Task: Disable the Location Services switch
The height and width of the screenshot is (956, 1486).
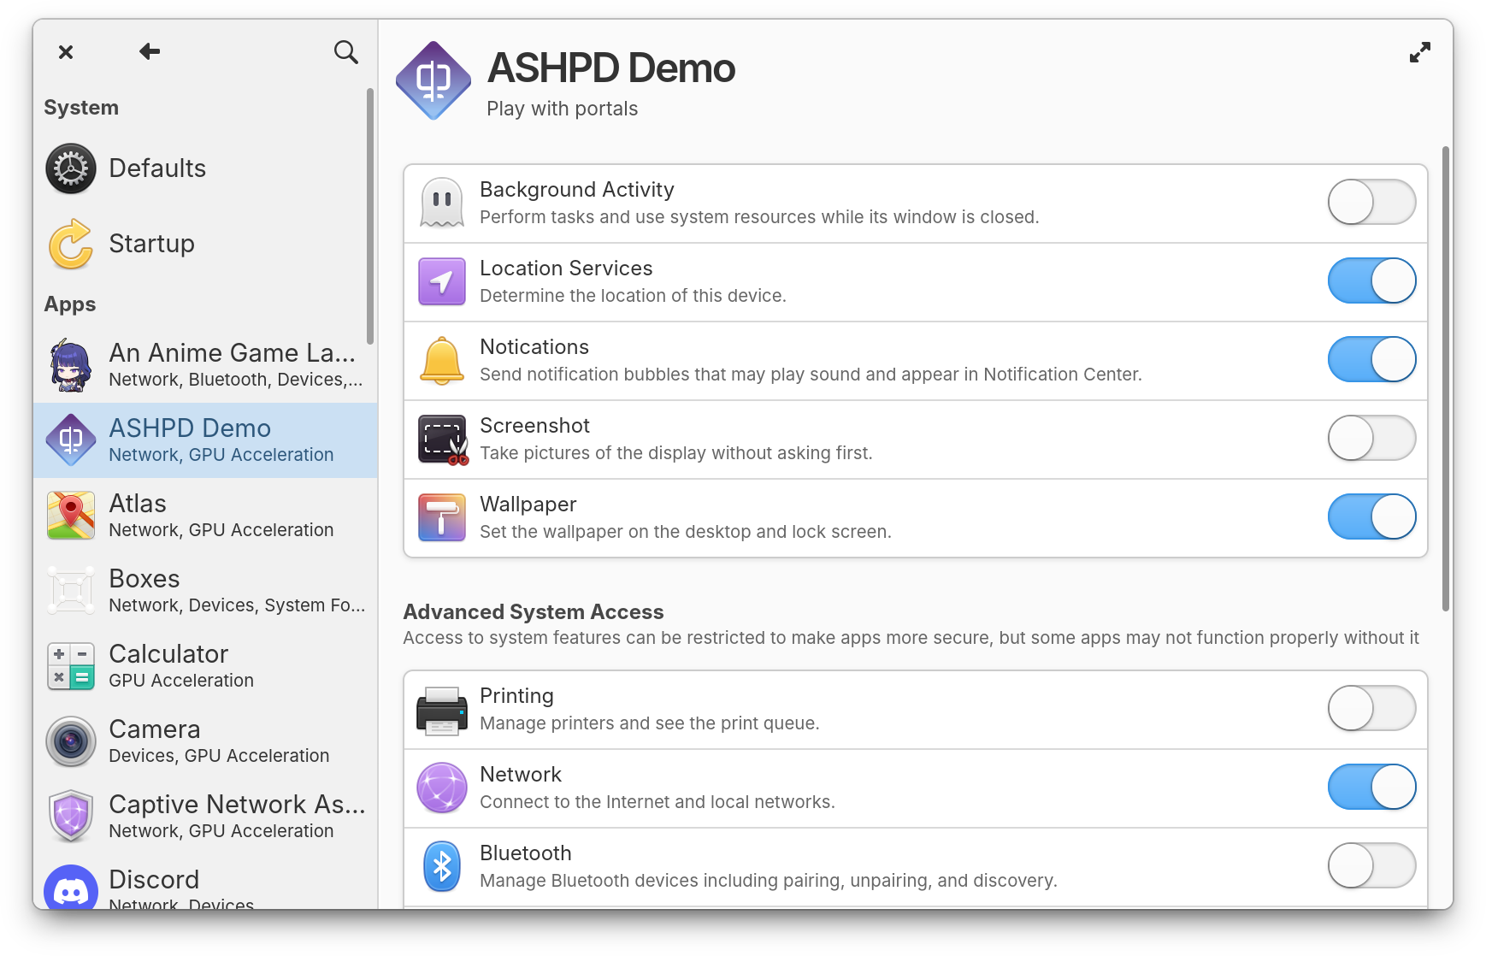Action: click(1371, 280)
